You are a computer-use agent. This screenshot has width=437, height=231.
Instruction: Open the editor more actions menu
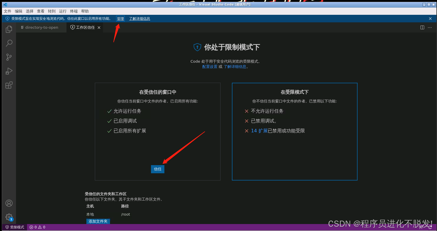tap(430, 27)
